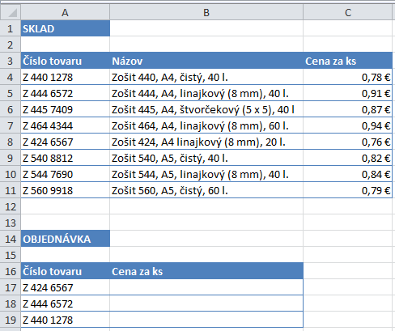Select the 0,76 € price cell
The width and height of the screenshot is (395, 331).
click(x=348, y=142)
